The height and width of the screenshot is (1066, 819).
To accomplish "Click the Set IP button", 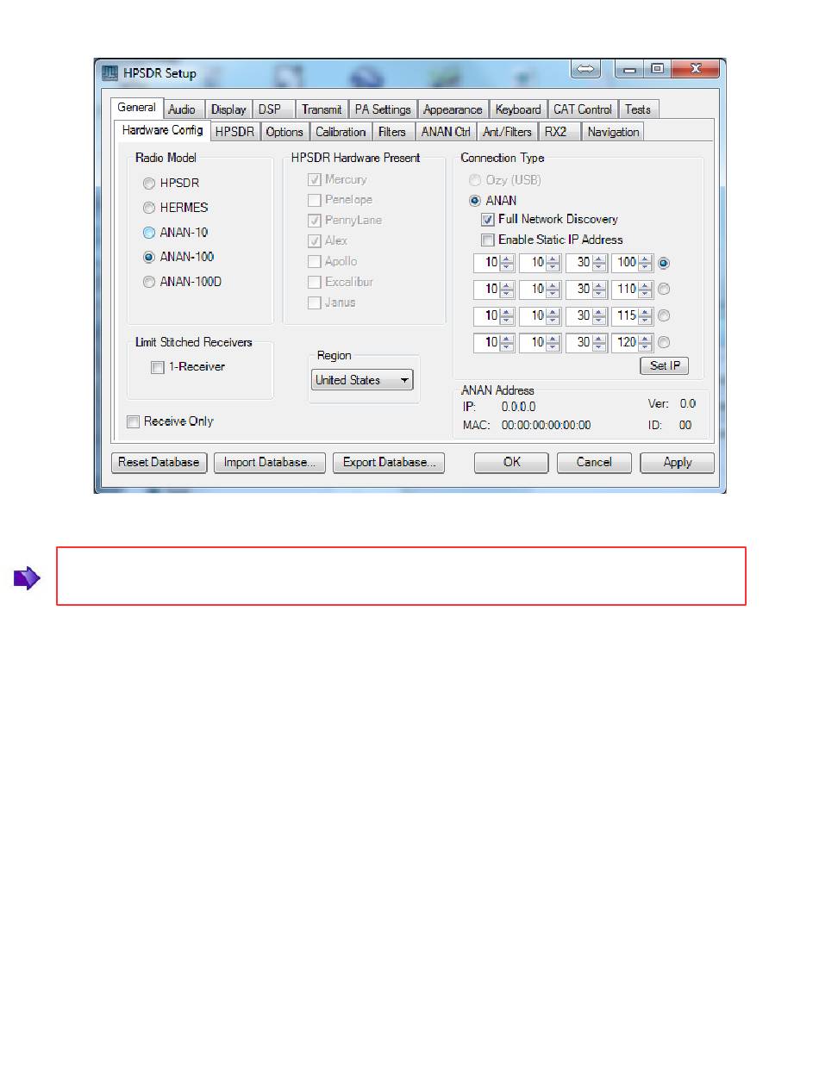I will coord(665,365).
